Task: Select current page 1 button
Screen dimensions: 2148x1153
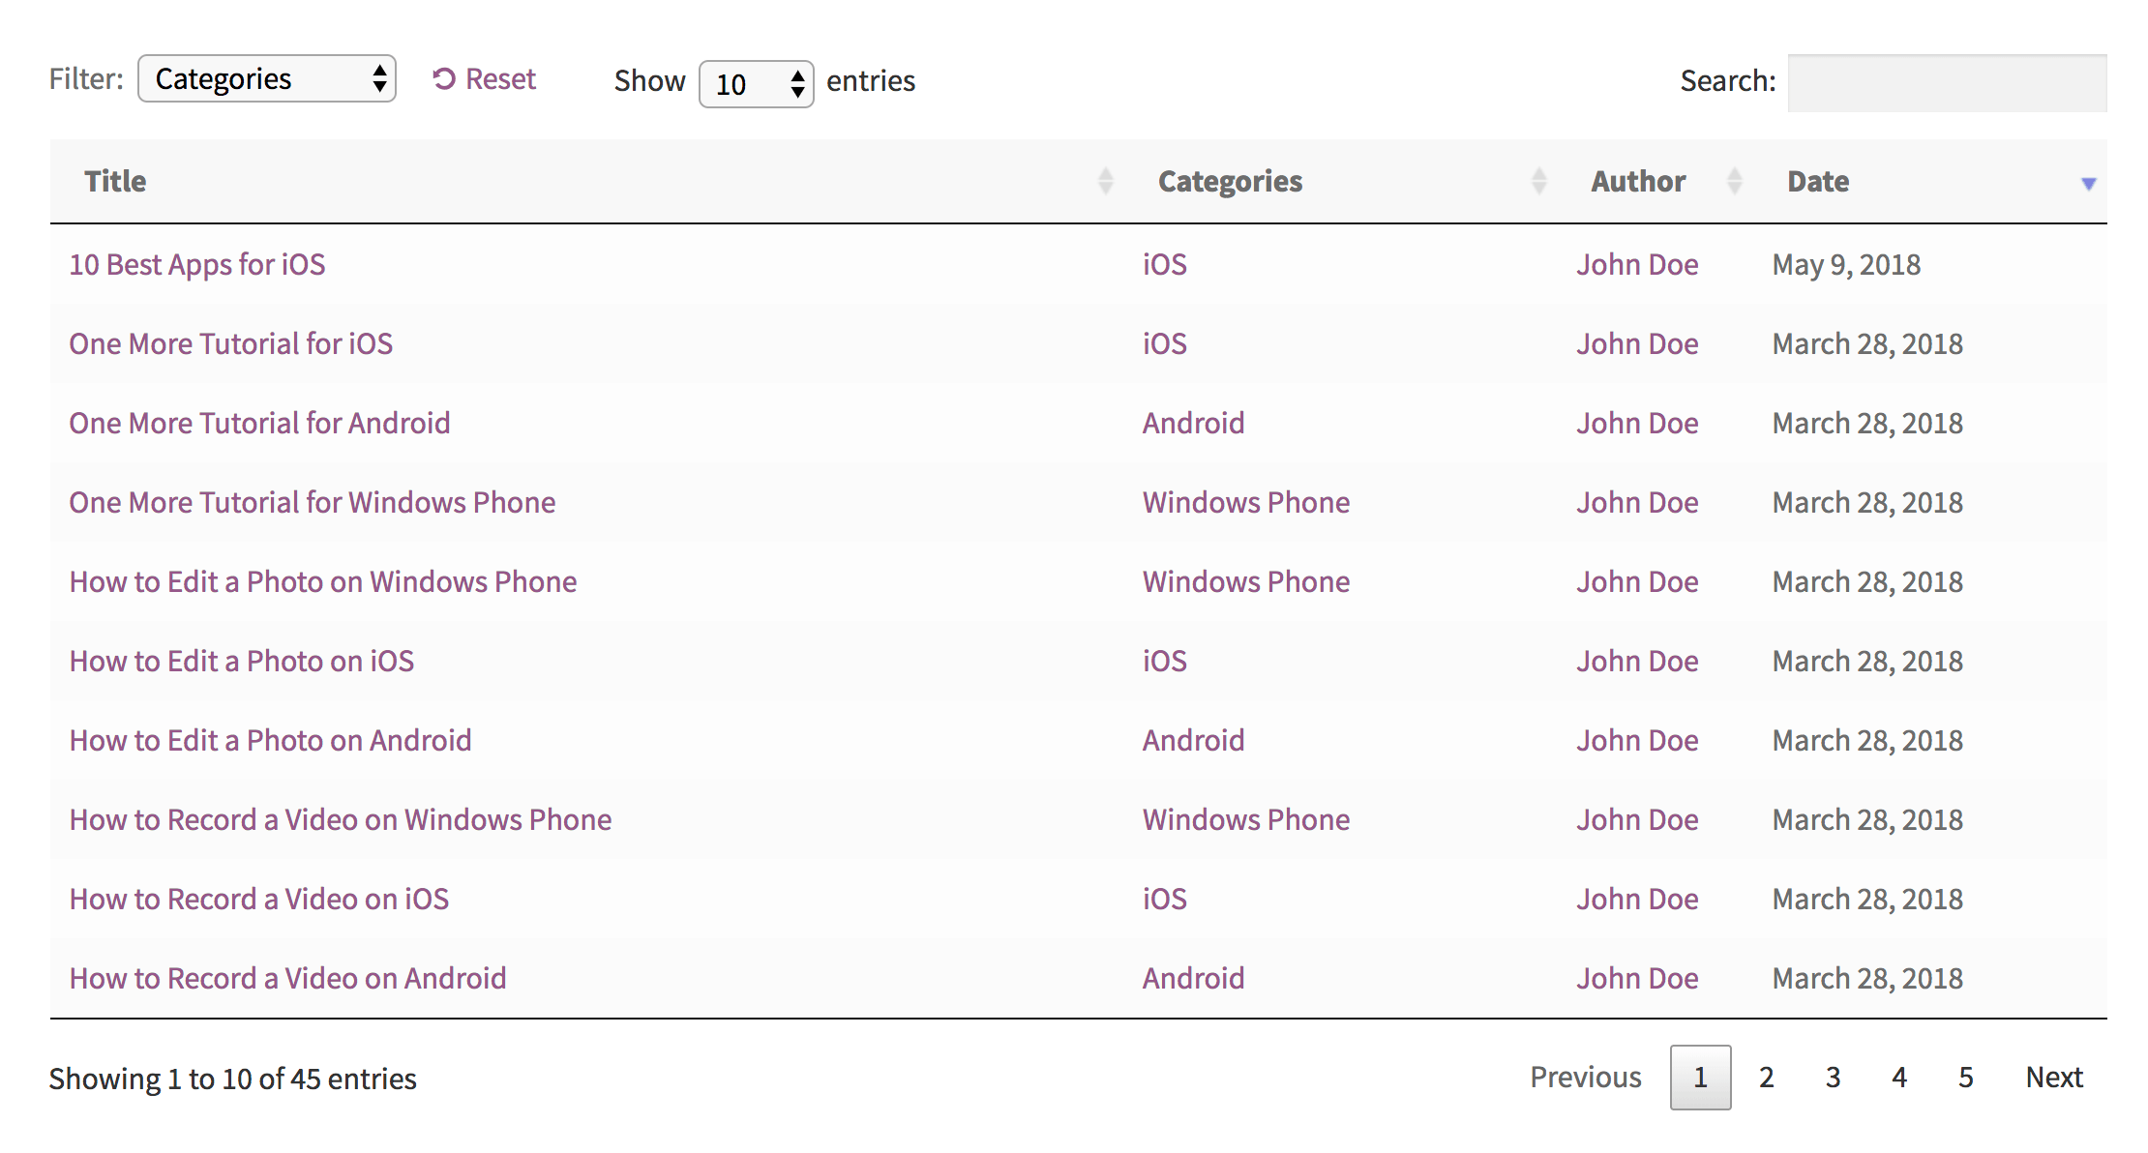Action: pyautogui.click(x=1700, y=1078)
